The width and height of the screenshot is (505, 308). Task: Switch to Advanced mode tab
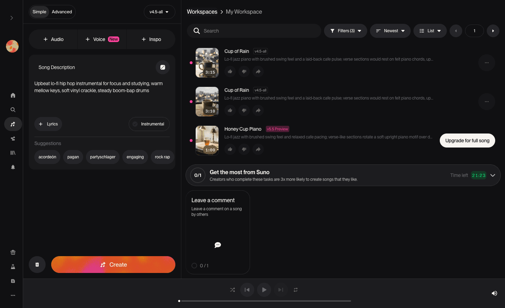pyautogui.click(x=62, y=12)
